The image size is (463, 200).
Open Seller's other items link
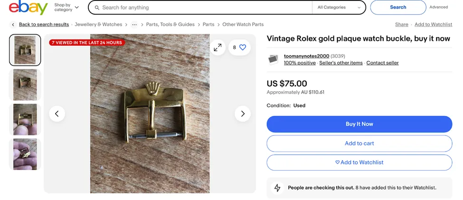pyautogui.click(x=341, y=63)
